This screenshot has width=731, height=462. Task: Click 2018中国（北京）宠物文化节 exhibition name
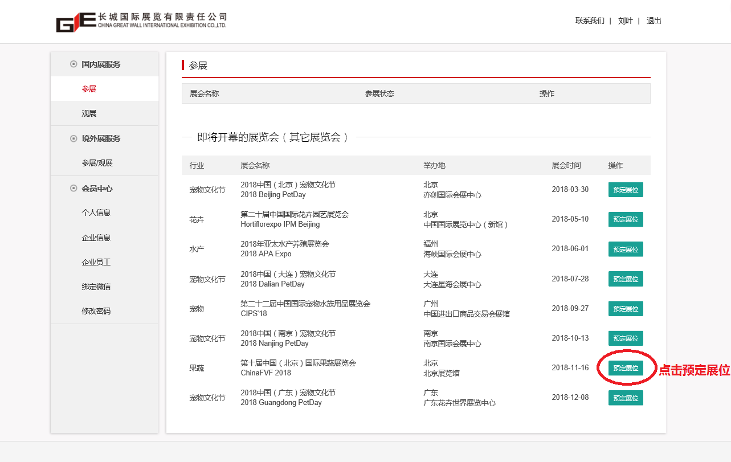[x=288, y=185]
